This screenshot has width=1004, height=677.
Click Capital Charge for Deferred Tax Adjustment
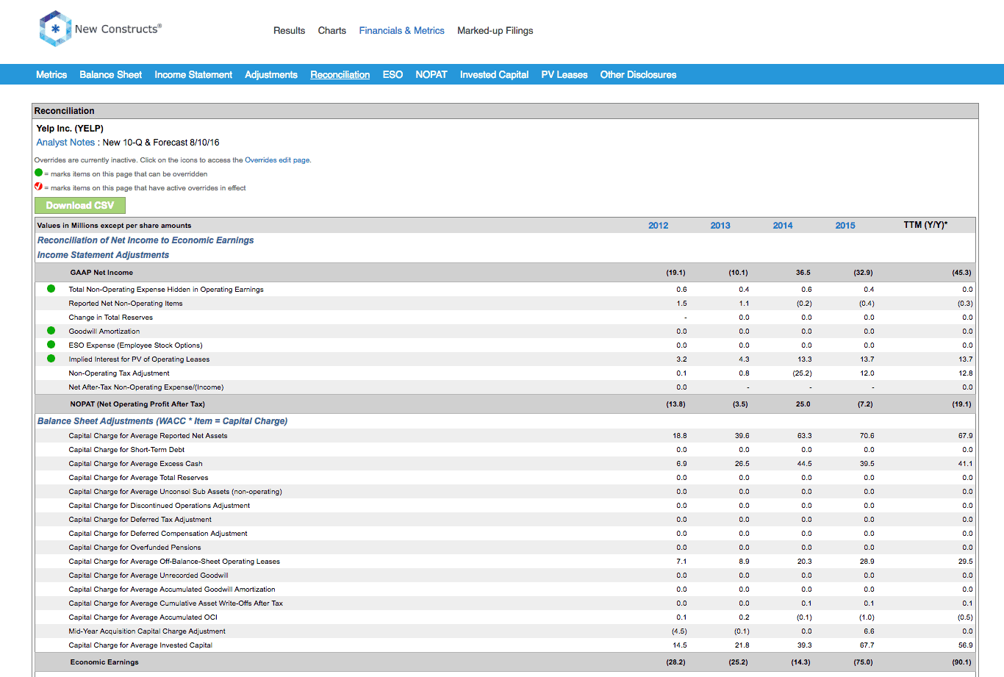140,520
